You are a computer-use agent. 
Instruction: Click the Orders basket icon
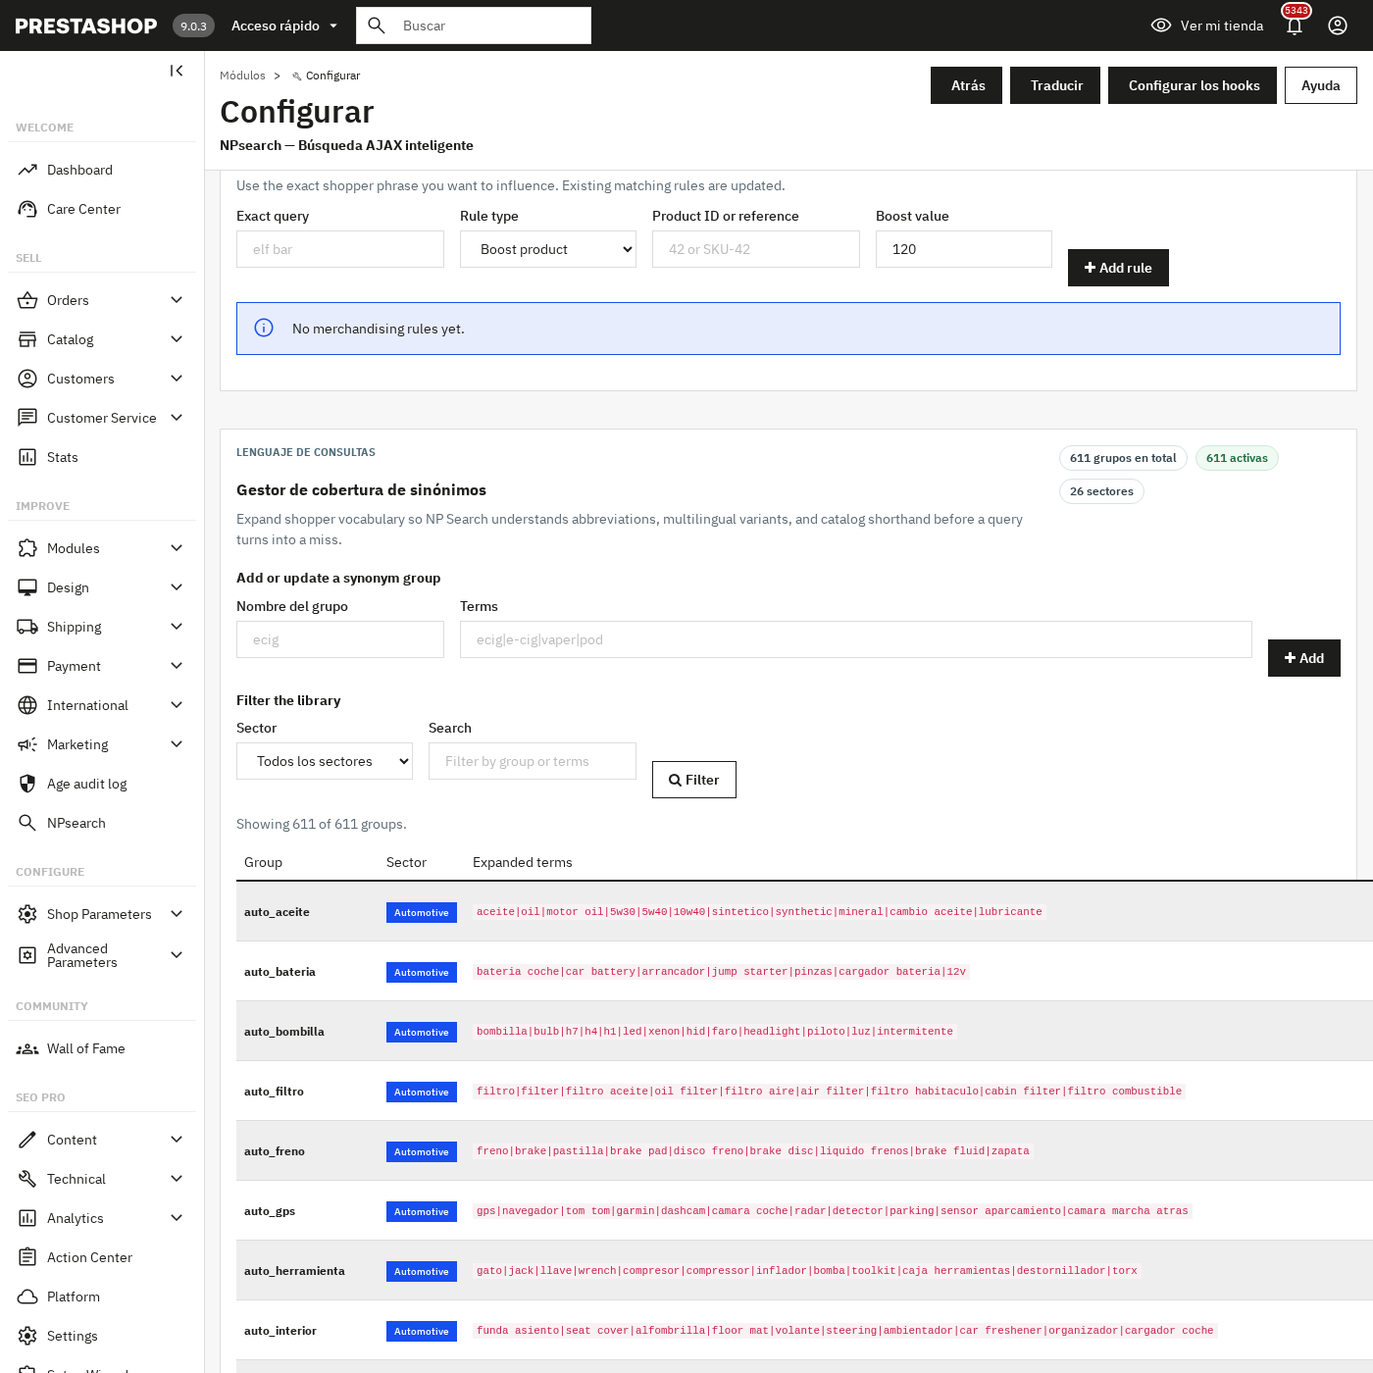tap(27, 300)
